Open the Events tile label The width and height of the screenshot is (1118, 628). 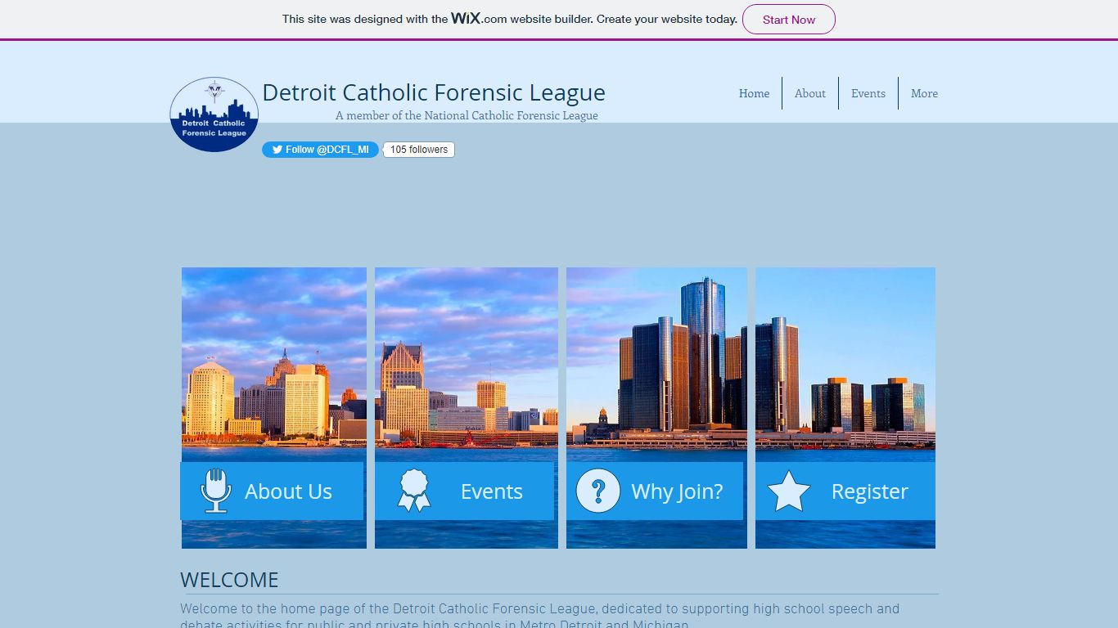click(491, 491)
